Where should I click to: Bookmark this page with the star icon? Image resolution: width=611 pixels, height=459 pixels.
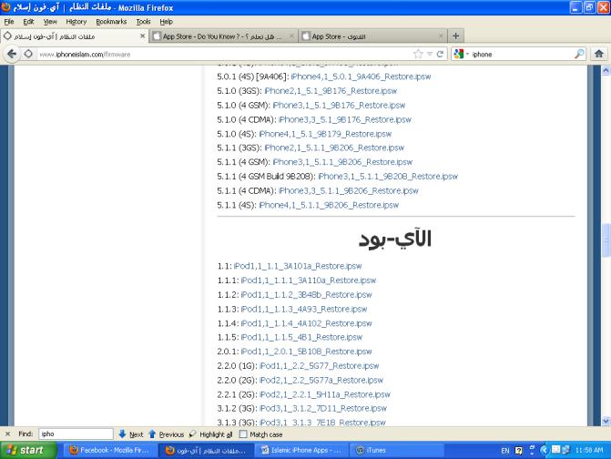pyautogui.click(x=418, y=54)
